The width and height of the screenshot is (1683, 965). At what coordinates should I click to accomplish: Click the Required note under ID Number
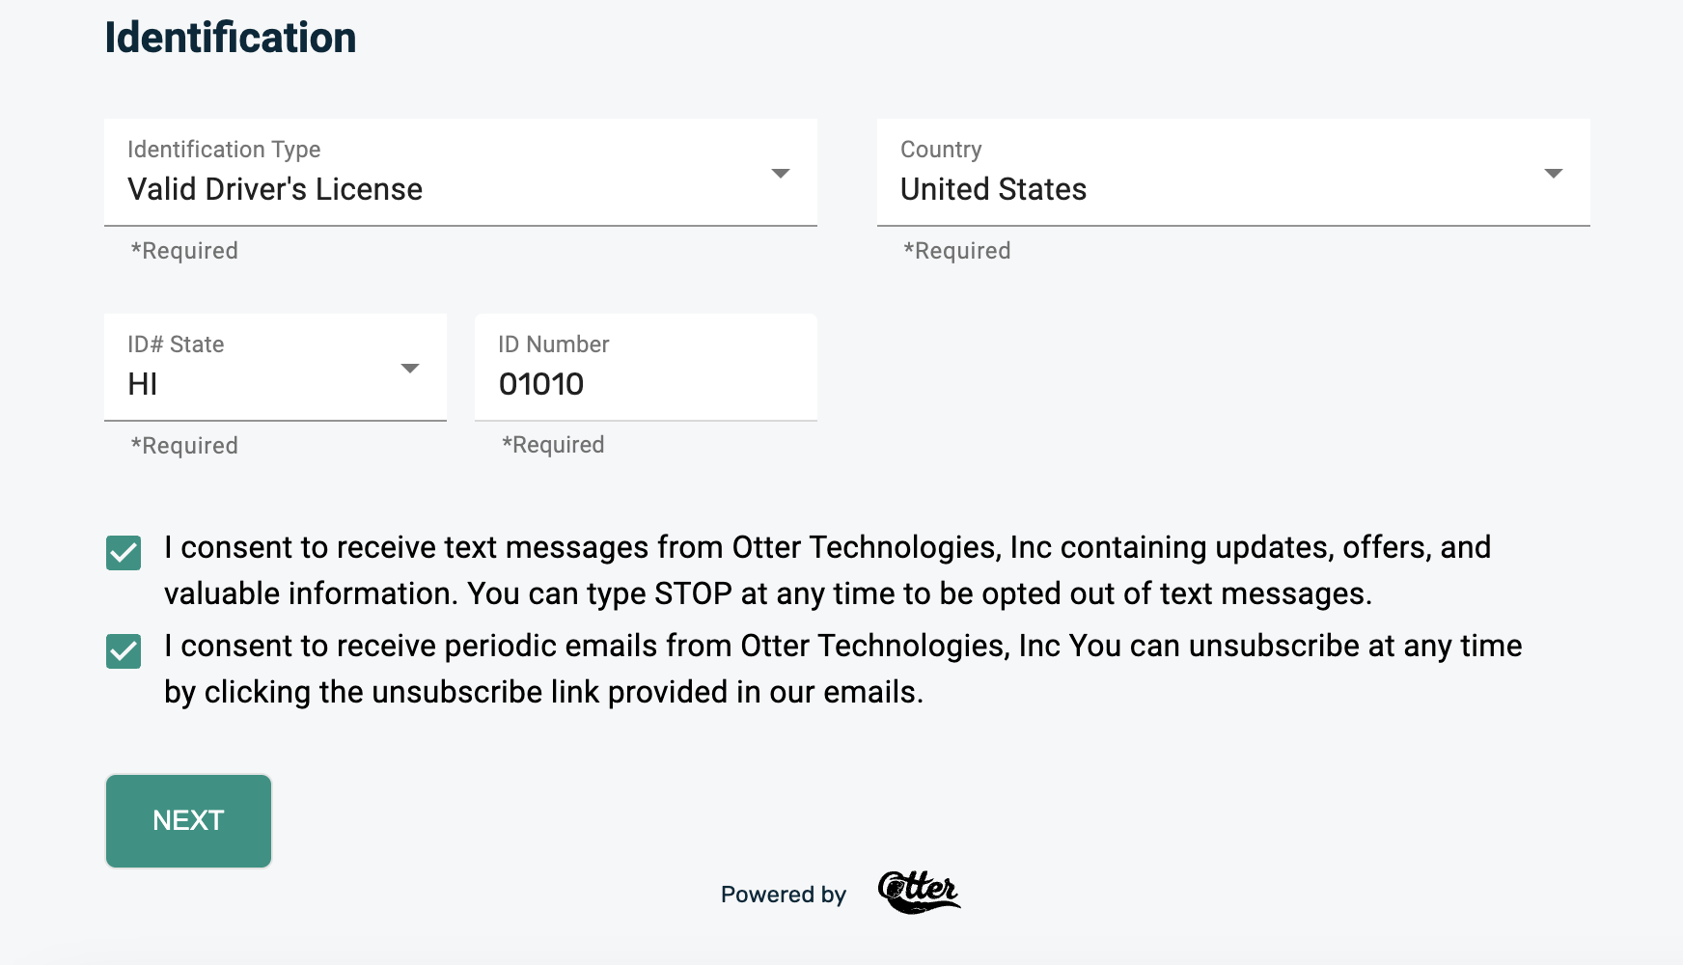coord(553,445)
